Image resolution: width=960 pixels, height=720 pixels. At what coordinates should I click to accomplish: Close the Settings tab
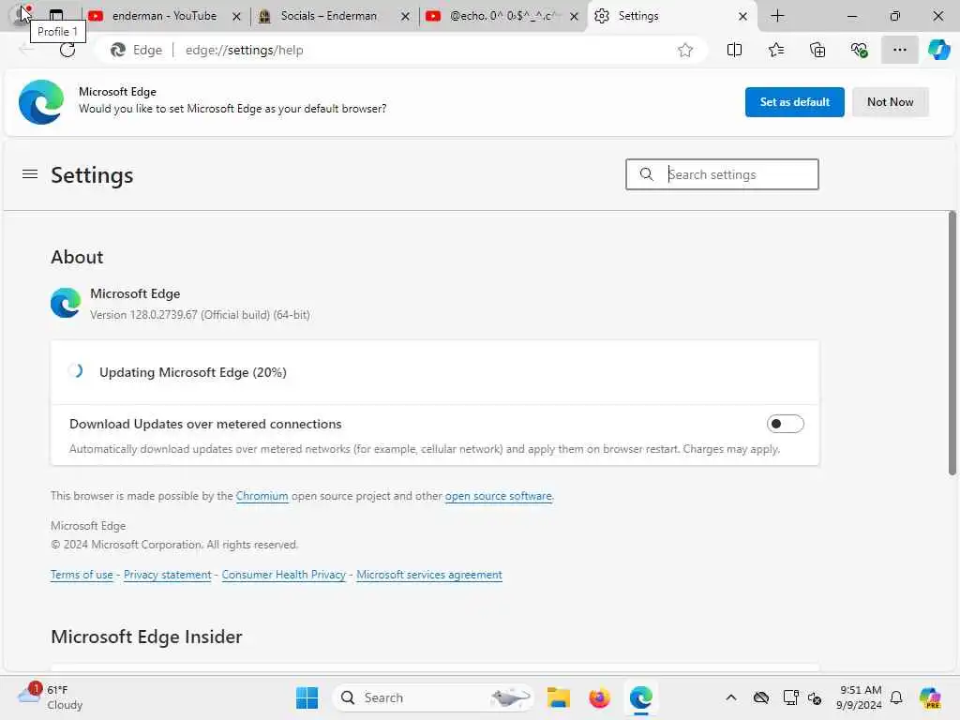coord(742,17)
